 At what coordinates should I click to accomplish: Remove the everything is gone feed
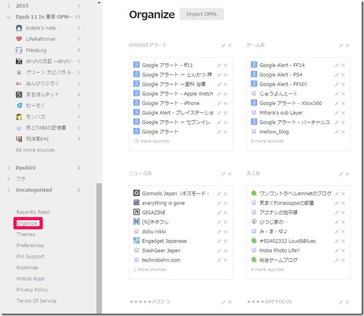pos(225,203)
